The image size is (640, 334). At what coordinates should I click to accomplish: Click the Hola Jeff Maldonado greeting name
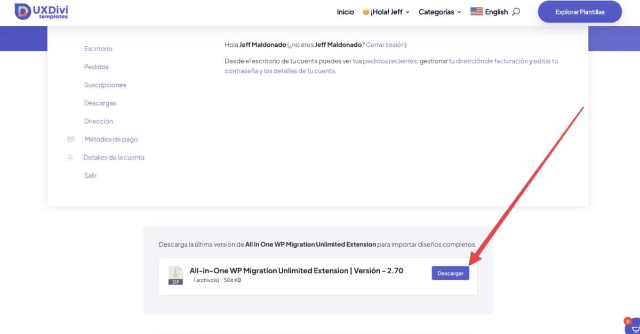pos(263,45)
